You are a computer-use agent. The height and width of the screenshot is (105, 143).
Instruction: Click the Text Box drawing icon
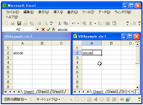pyautogui.click(x=89, y=99)
